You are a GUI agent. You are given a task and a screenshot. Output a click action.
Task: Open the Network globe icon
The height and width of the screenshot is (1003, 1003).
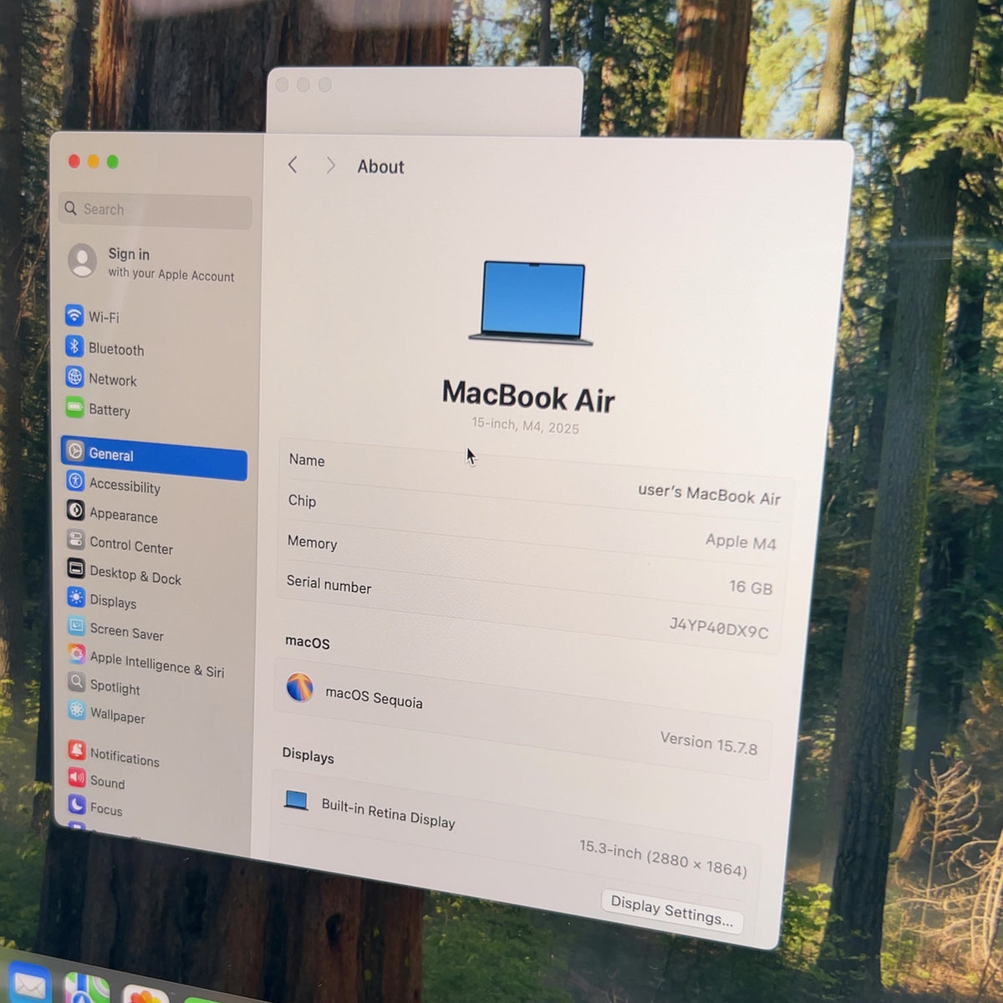click(74, 377)
